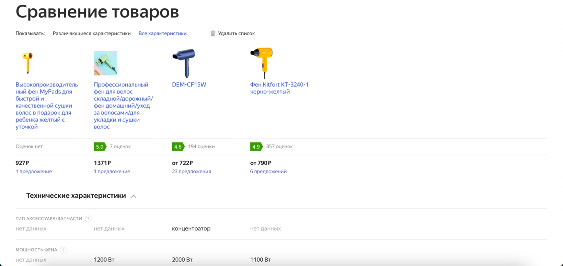This screenshot has width=563, height=266.
Task: Open the green folding hair dryer thumbnail
Action: [x=106, y=63]
